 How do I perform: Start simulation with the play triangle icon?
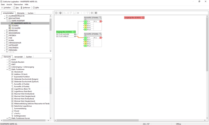point(78,13)
